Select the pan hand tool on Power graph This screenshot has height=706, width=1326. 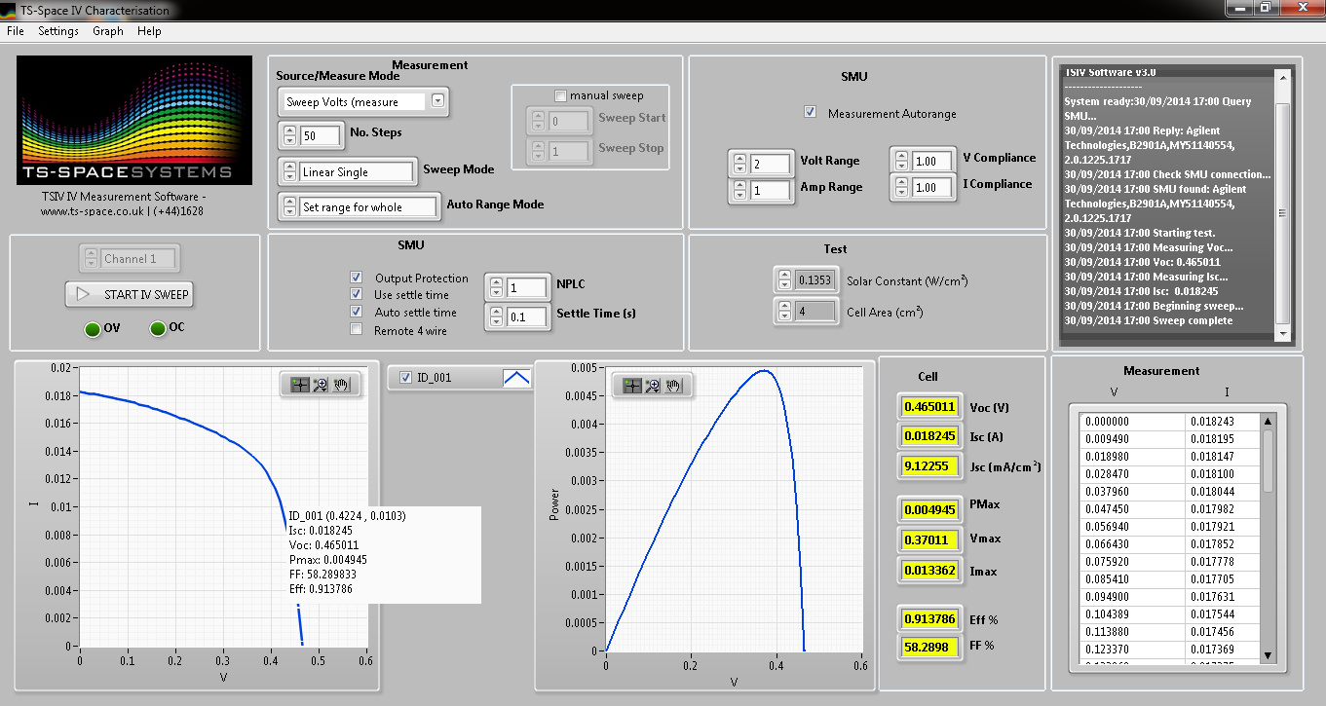pos(672,386)
